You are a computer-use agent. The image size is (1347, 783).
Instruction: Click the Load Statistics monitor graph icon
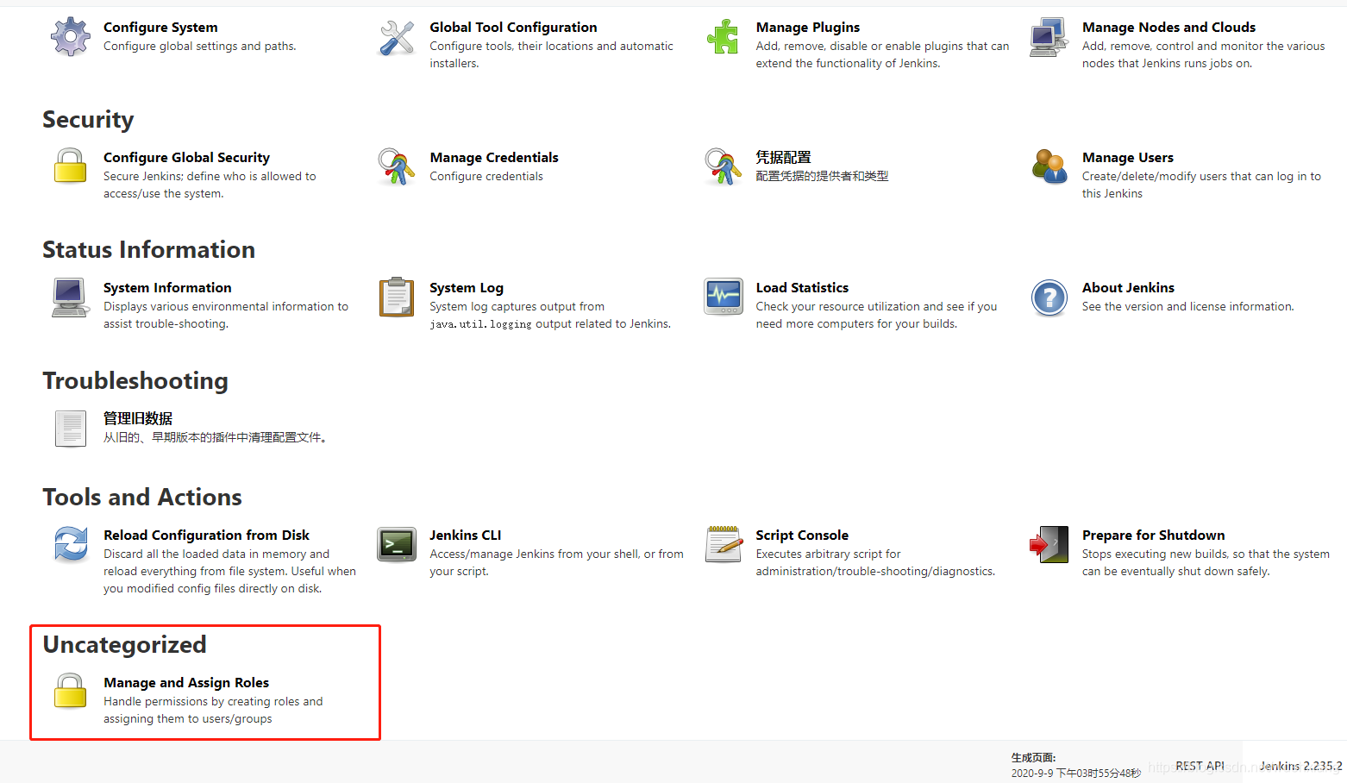point(723,297)
